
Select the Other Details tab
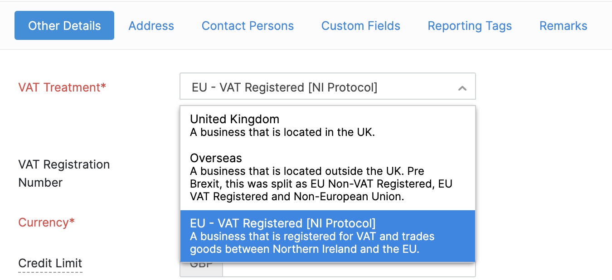(x=64, y=25)
